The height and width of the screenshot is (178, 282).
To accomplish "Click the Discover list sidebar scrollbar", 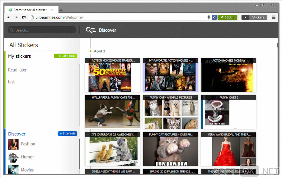I will tap(79, 154).
